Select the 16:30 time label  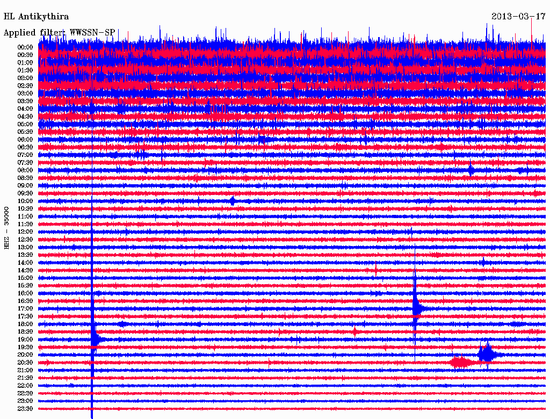click(25, 301)
